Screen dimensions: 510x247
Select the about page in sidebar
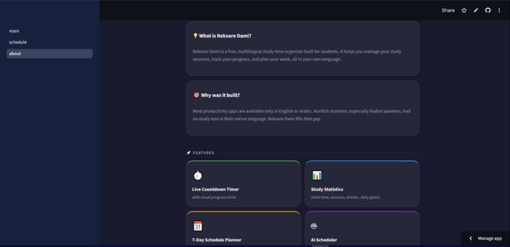coord(49,54)
